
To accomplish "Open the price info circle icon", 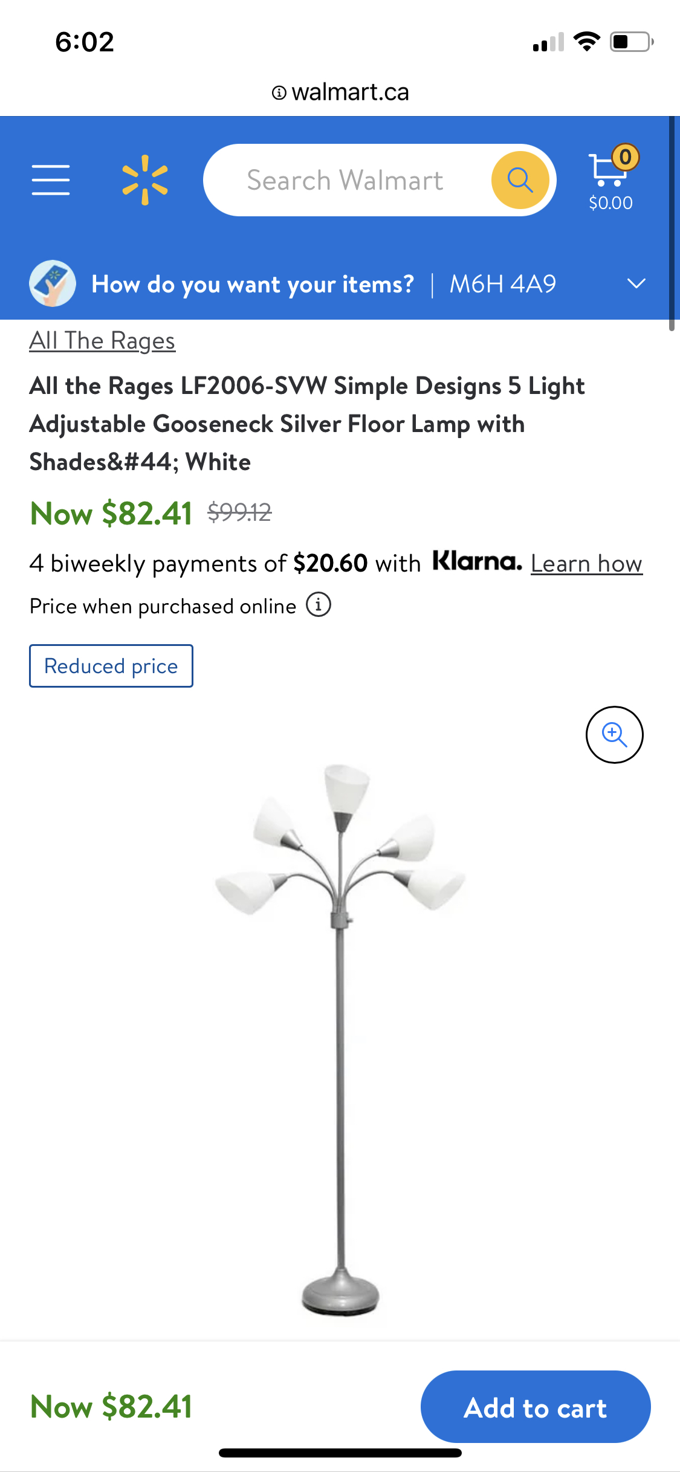I will (x=319, y=604).
